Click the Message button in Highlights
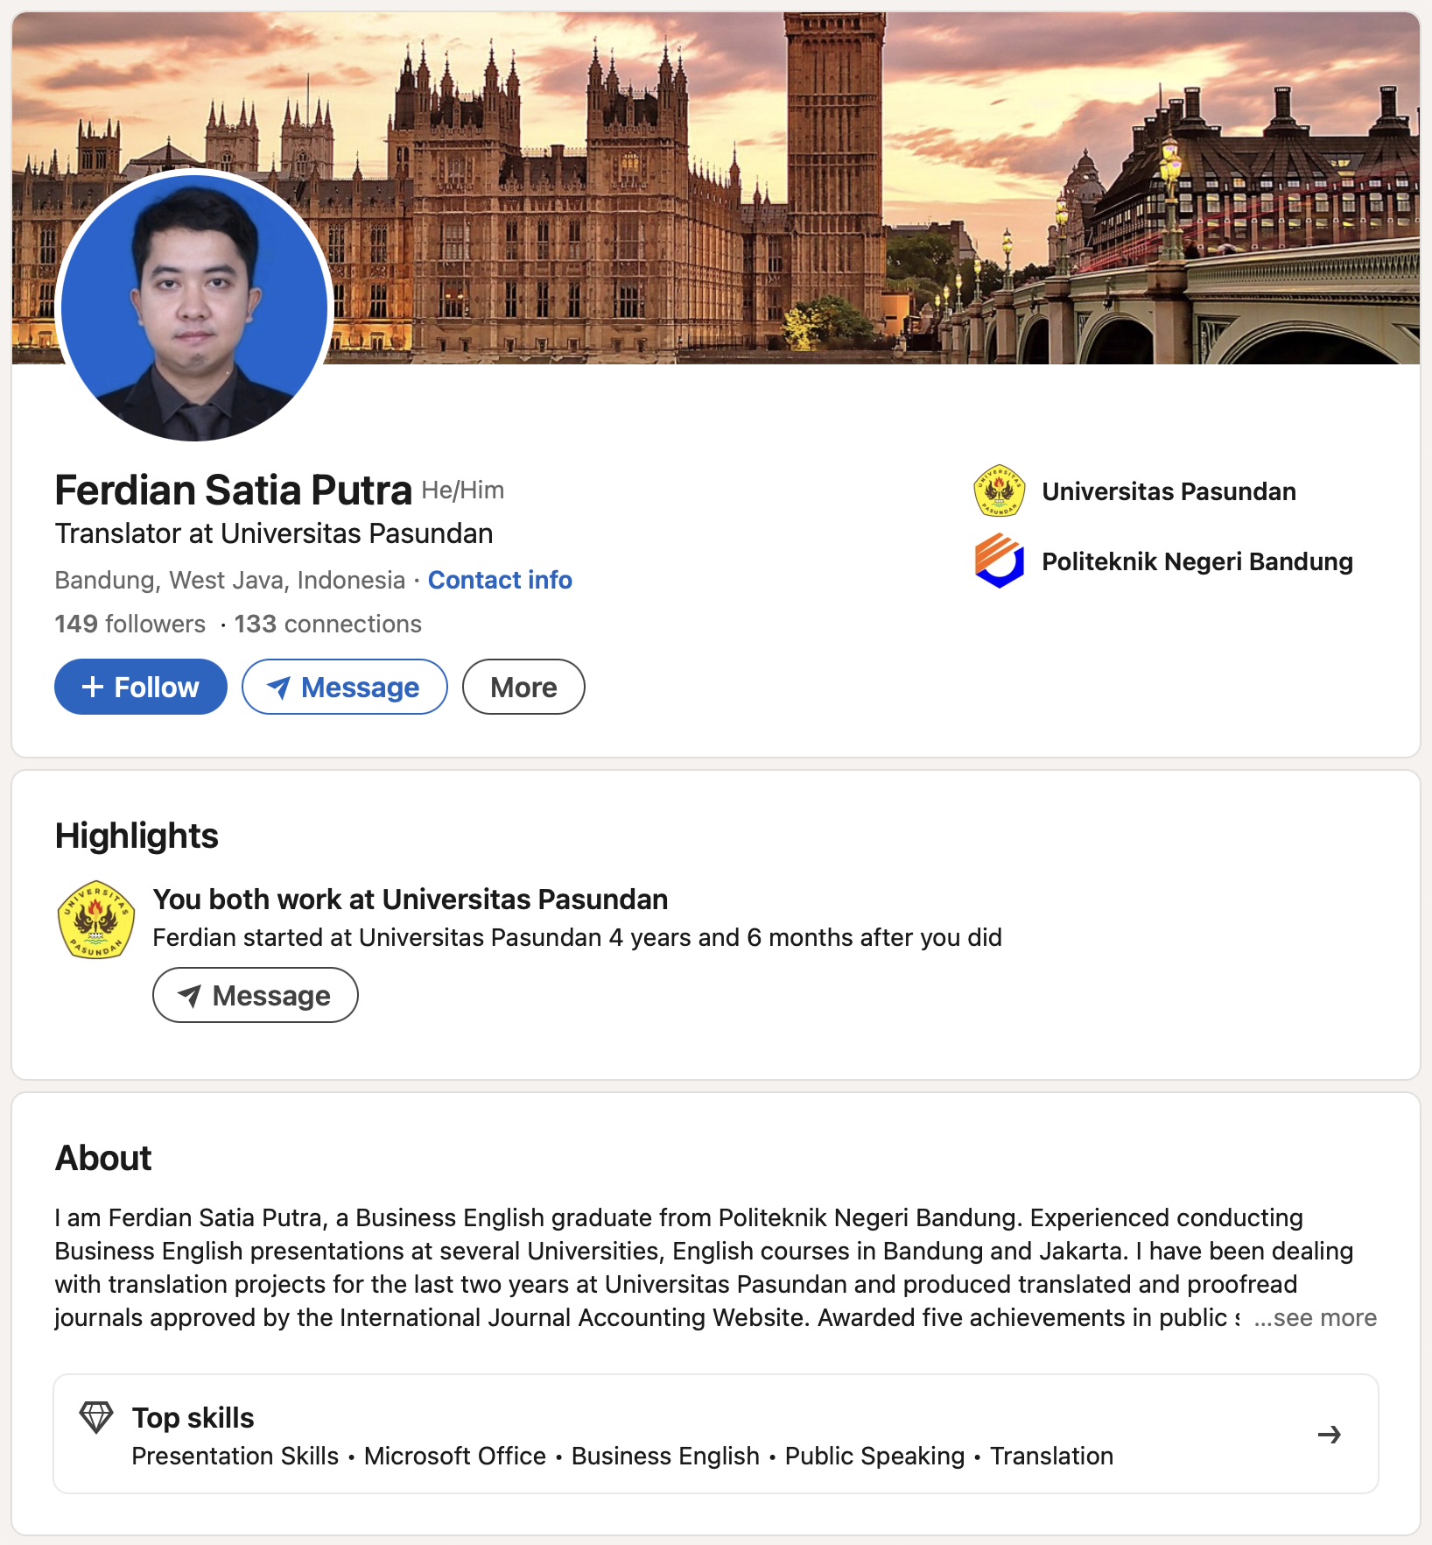This screenshot has height=1545, width=1432. 256,995
